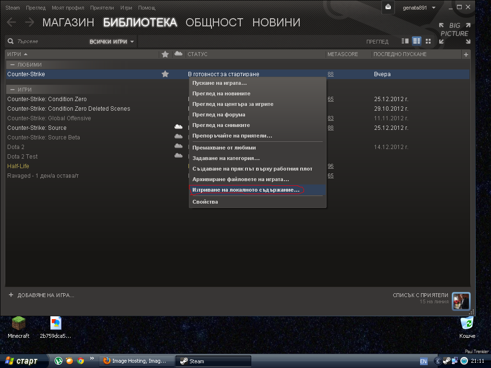Toggle favorite star for Counter-Strike

tap(165, 74)
